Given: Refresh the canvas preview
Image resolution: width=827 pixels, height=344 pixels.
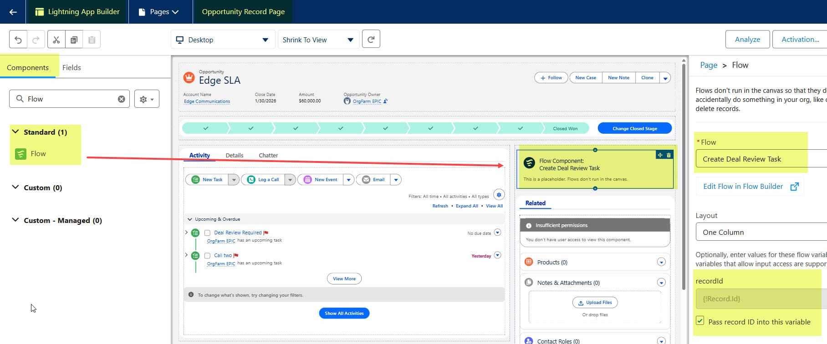Looking at the screenshot, I should (371, 39).
